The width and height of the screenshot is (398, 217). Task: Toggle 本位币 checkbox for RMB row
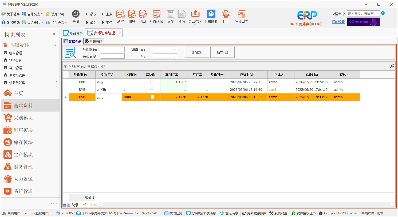tap(152, 89)
